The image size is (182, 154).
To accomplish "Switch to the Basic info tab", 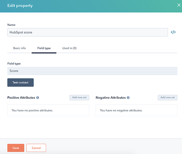I will (x=19, y=48).
